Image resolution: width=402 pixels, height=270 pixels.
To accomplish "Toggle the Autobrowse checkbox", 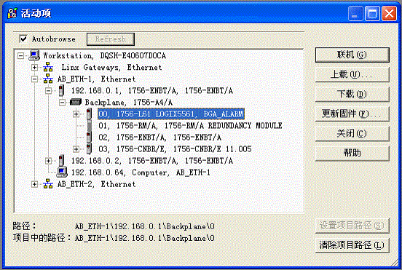I will click(23, 39).
